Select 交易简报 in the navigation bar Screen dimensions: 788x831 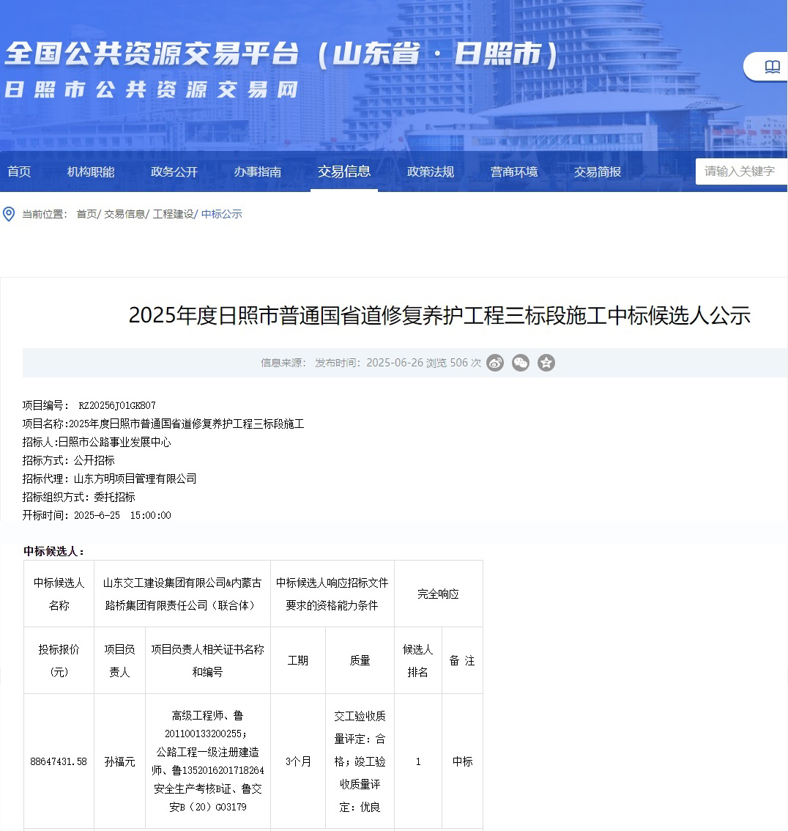point(598,171)
